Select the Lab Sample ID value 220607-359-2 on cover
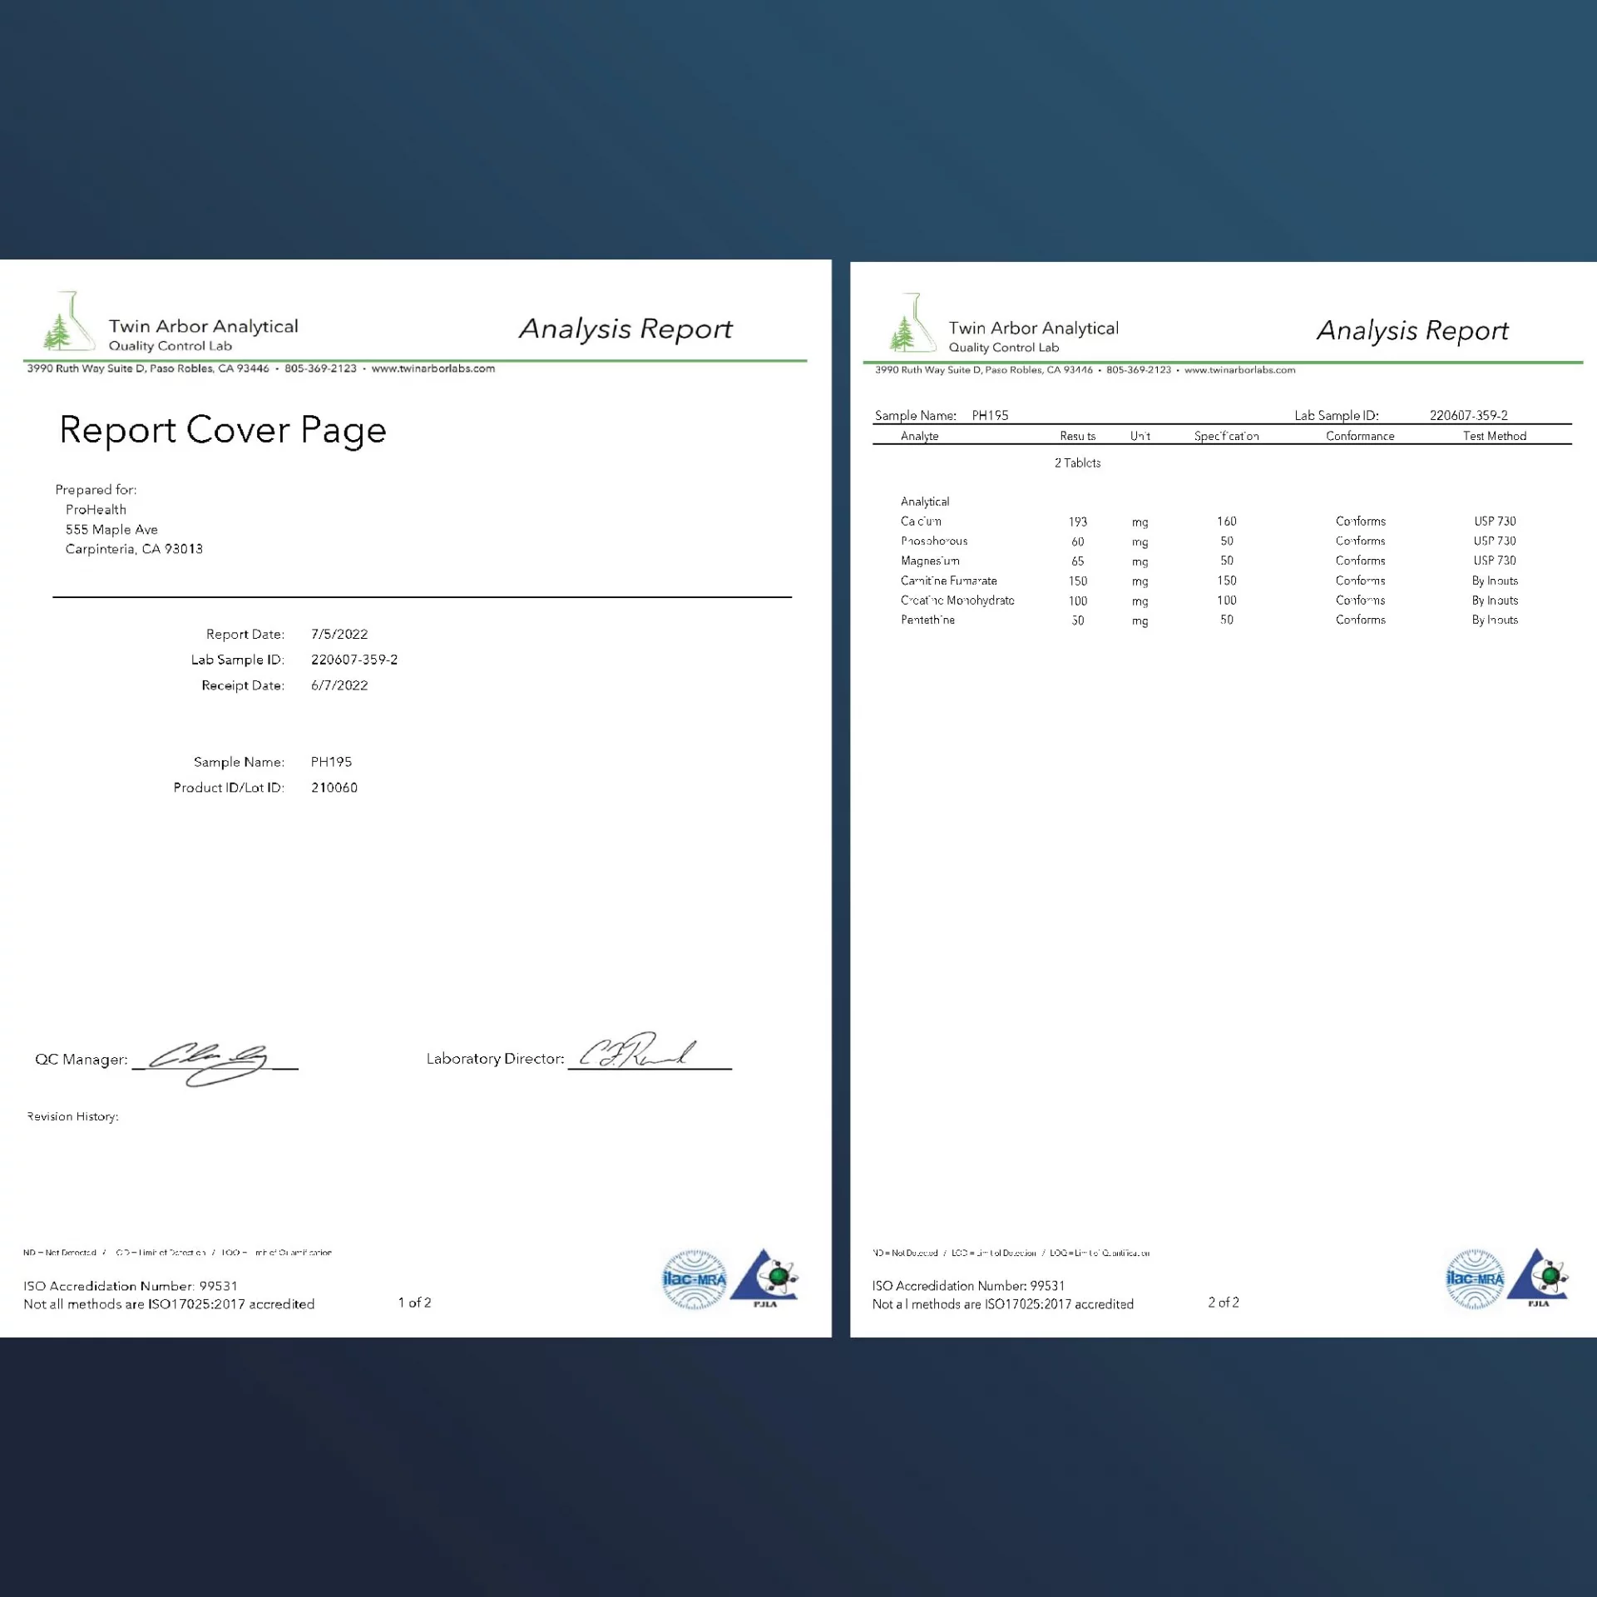The height and width of the screenshot is (1597, 1597). tap(354, 660)
